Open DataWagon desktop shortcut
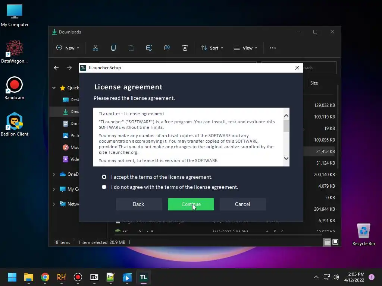 click(x=15, y=52)
